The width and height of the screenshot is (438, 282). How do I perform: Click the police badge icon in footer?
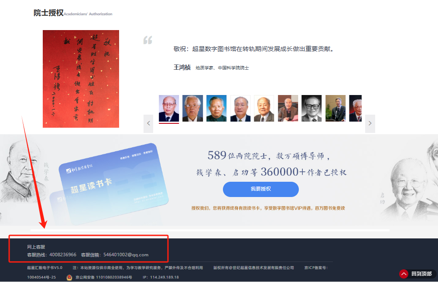(x=69, y=277)
